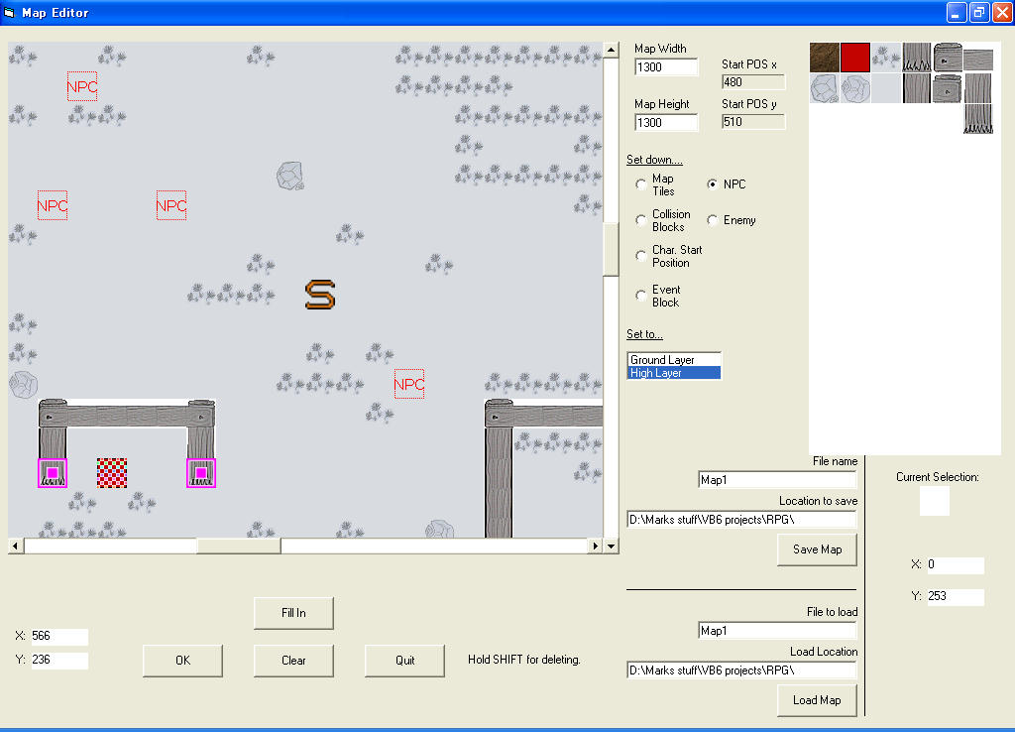This screenshot has height=732, width=1015.
Task: Click the orange S start marker on map
Action: click(319, 295)
